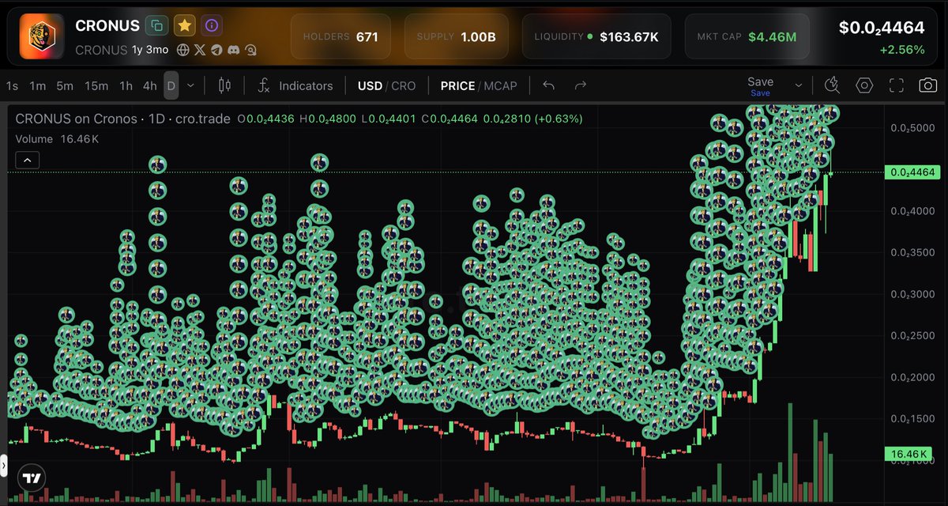Image resolution: width=948 pixels, height=506 pixels.
Task: Show chart by PRICE
Action: (458, 85)
